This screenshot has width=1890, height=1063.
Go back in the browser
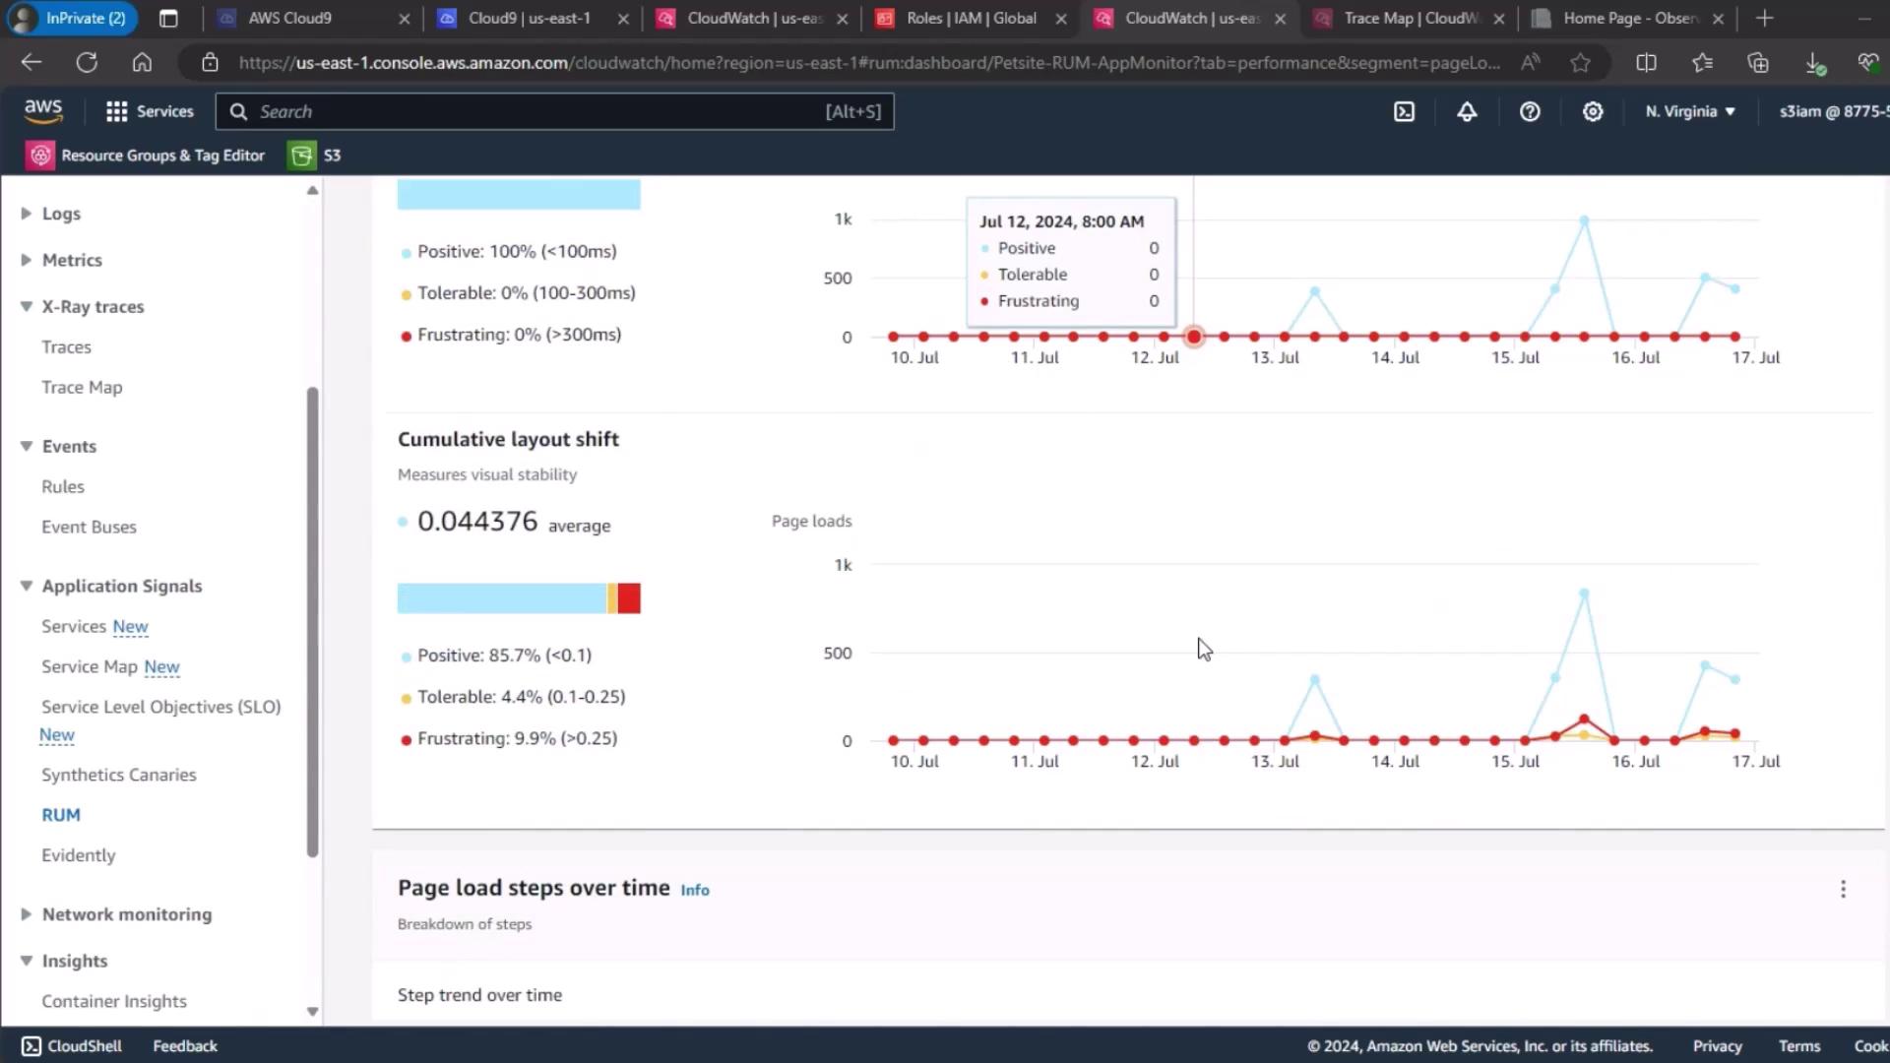(x=31, y=63)
